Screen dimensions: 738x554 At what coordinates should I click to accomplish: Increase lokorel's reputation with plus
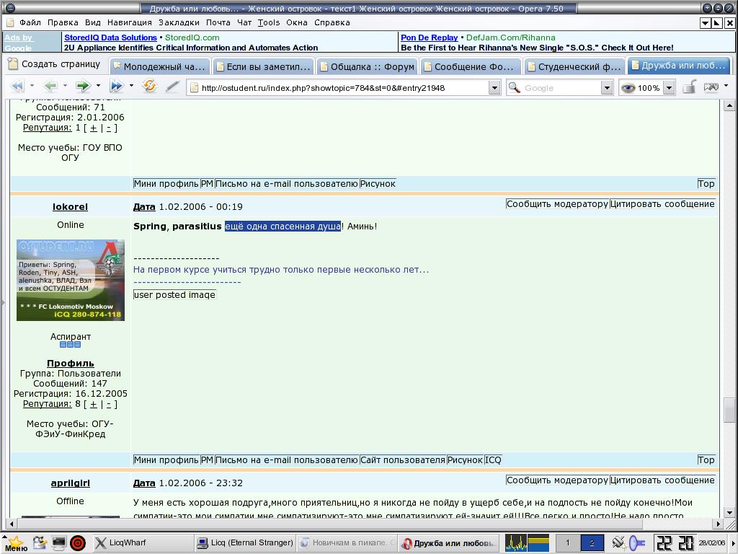pos(93,404)
